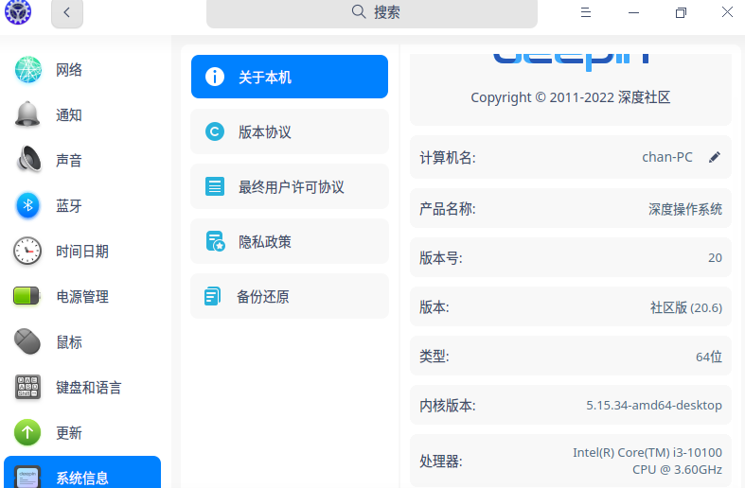Viewport: 745px width, 488px height.
Task: Click the 备份还原 icon
Action: point(212,296)
